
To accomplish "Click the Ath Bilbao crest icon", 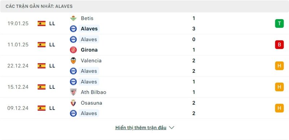I will click(73, 92).
